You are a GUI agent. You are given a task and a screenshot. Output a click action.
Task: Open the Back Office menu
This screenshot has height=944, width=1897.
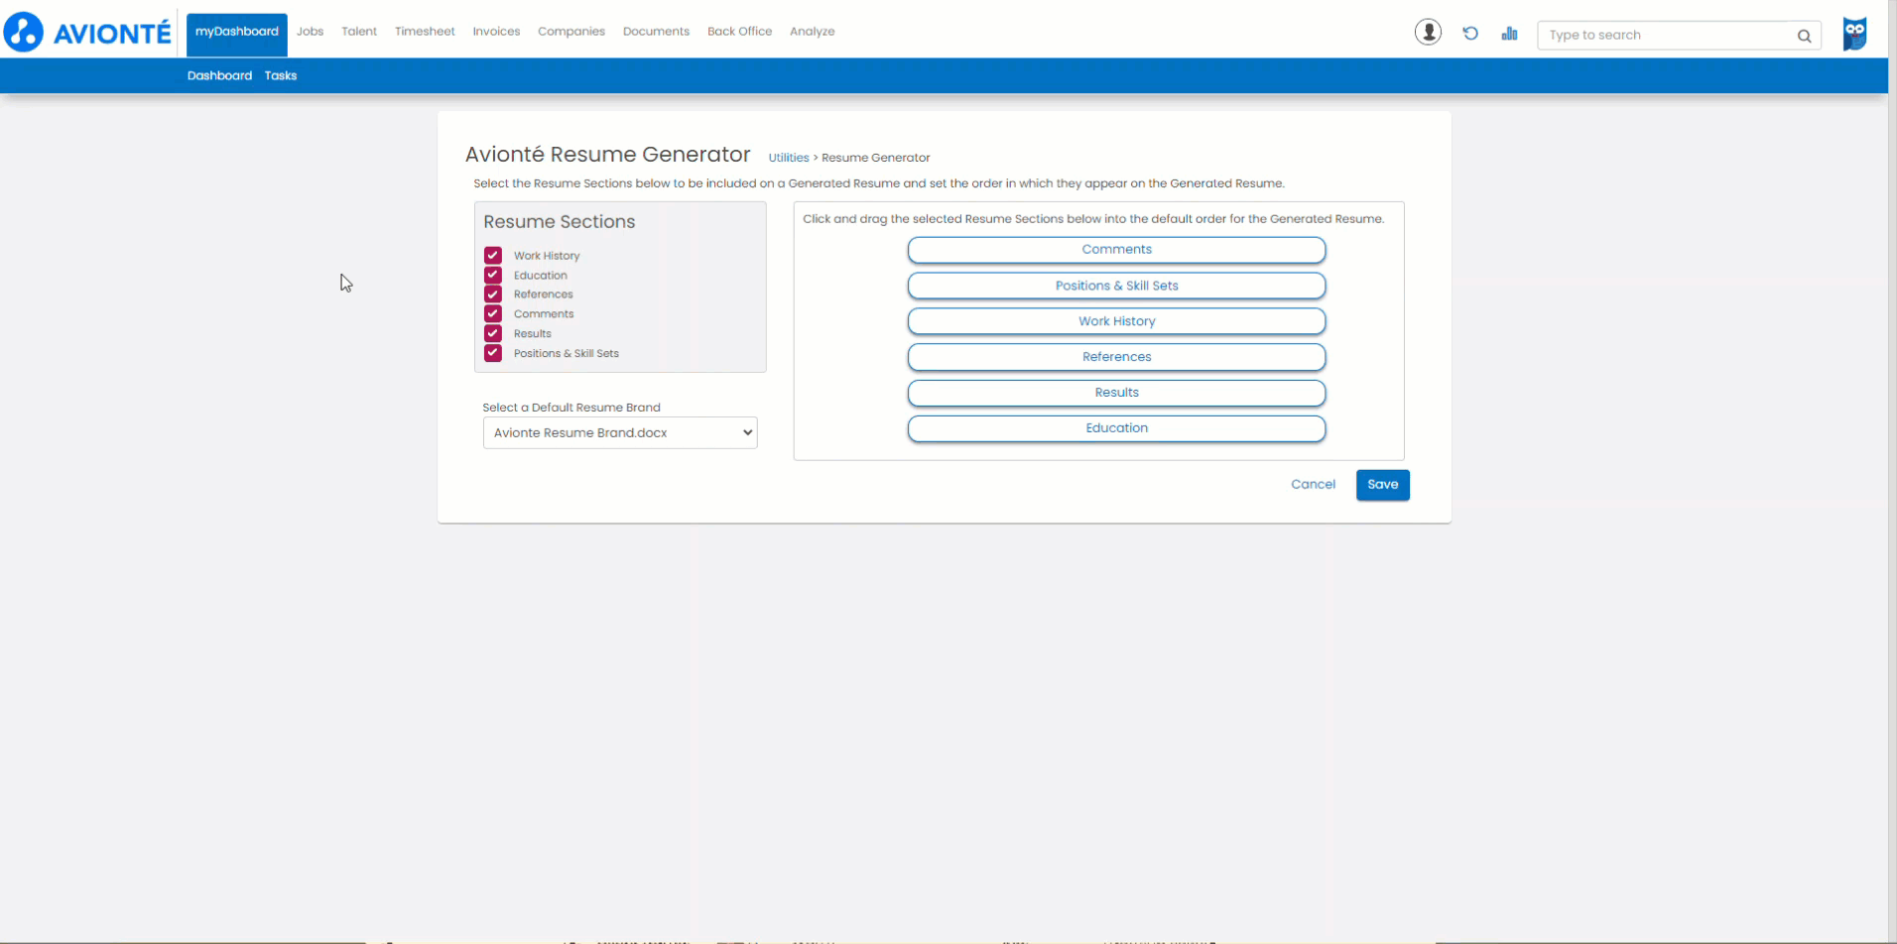(x=739, y=32)
